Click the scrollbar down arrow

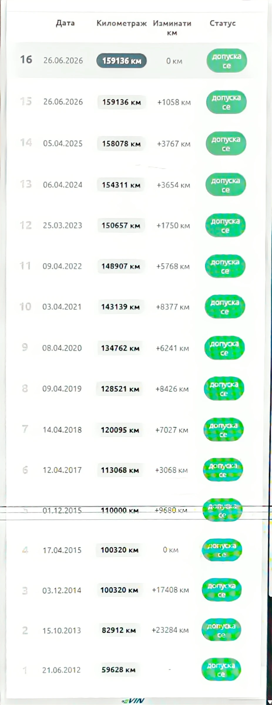coord(269,701)
